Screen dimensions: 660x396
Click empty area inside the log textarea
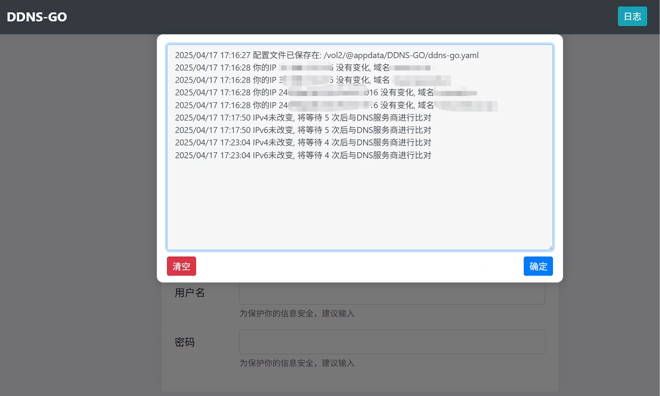click(360, 206)
